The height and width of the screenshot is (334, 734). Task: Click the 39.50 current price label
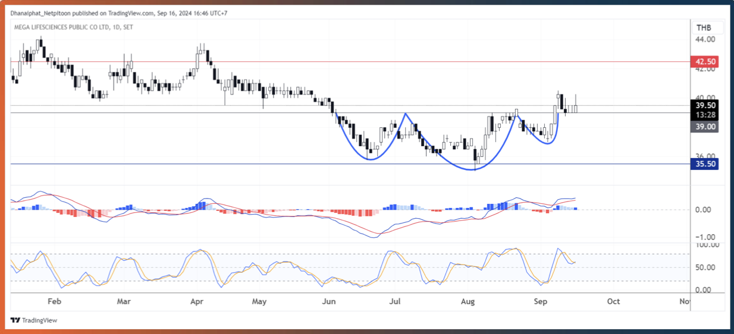point(705,105)
